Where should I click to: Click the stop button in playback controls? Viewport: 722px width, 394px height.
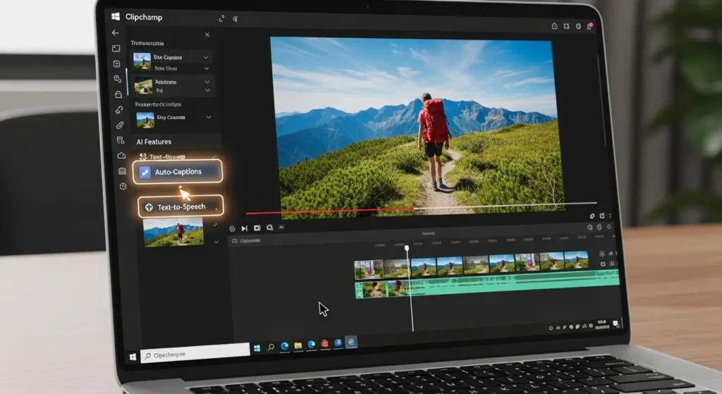point(257,228)
